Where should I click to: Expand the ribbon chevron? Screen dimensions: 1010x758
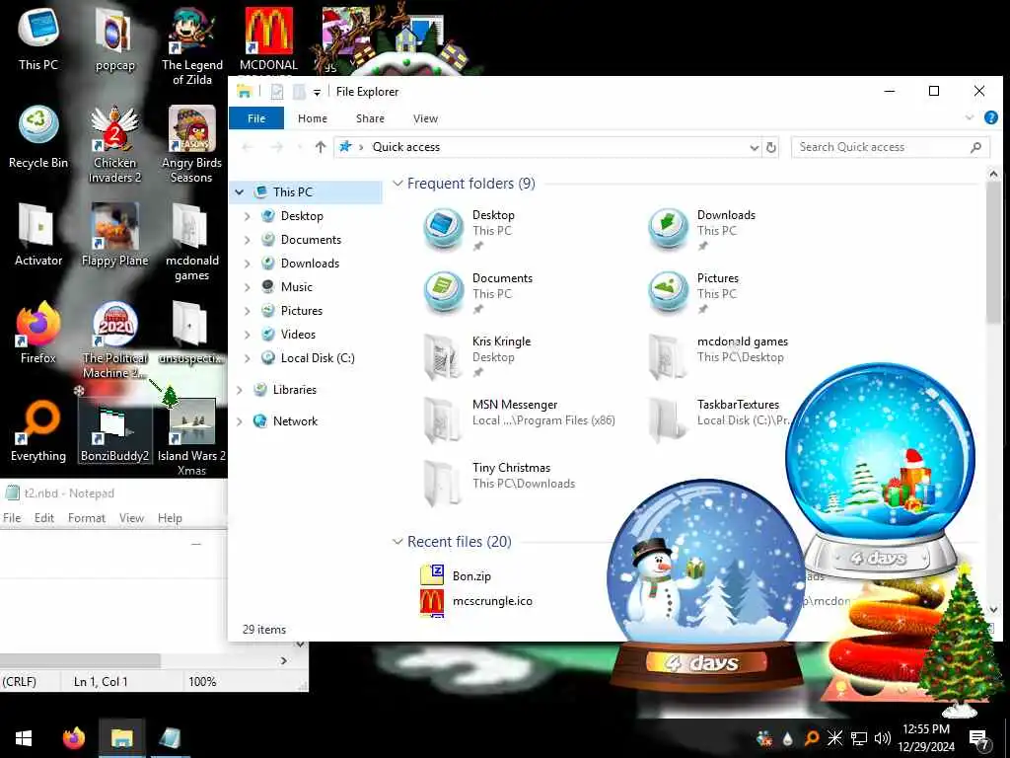(x=970, y=118)
